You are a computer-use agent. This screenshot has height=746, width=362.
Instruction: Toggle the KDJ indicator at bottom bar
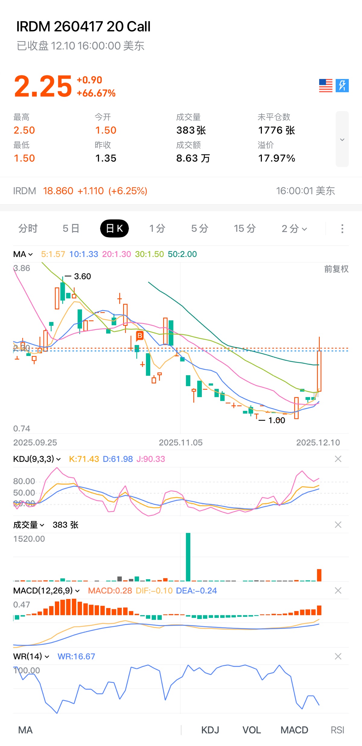(210, 730)
